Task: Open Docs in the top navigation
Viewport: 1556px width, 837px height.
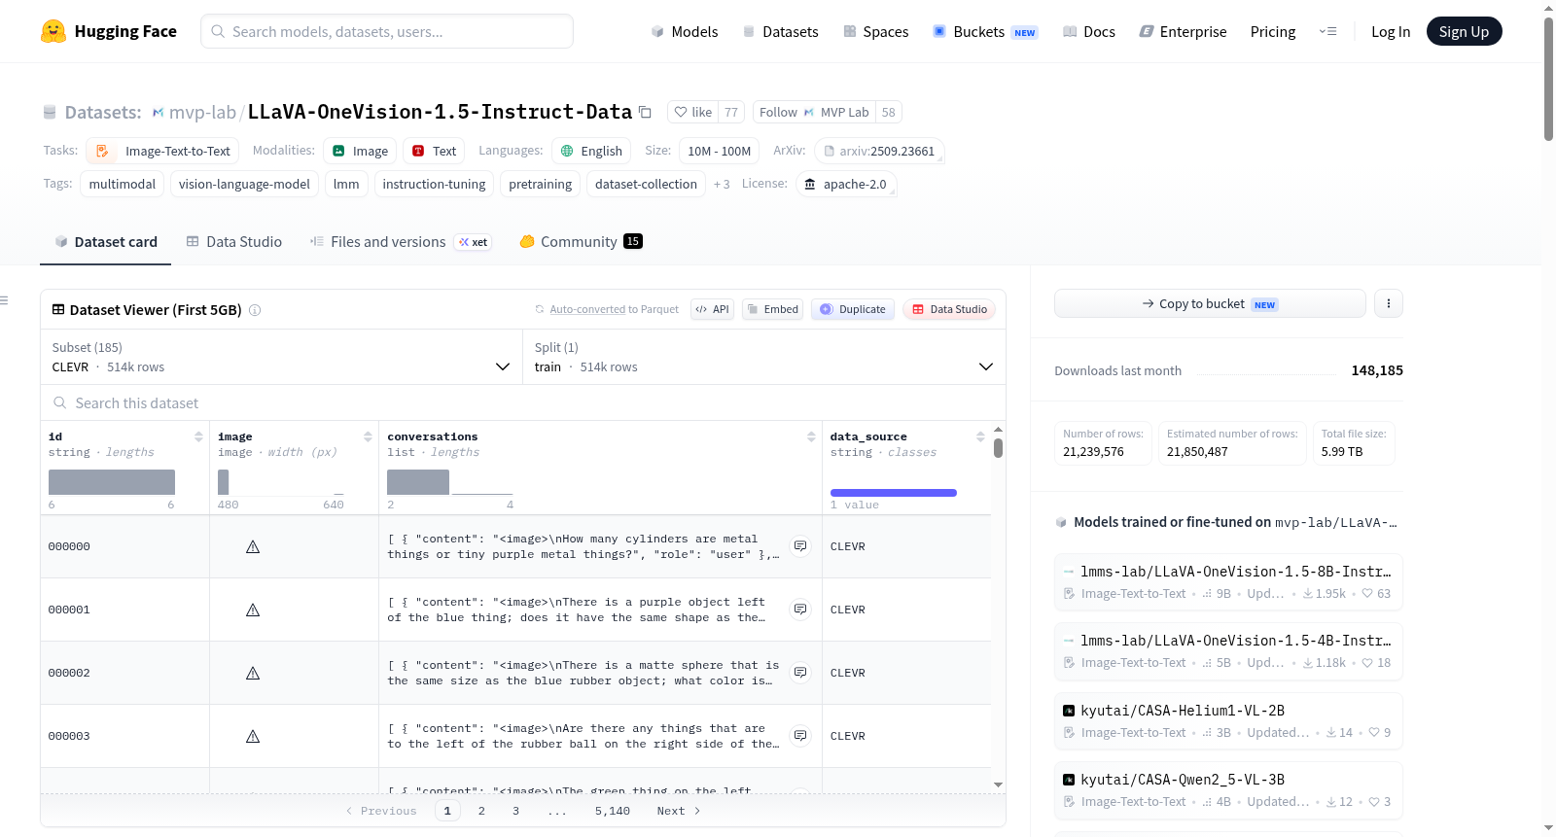Action: coord(1089,31)
